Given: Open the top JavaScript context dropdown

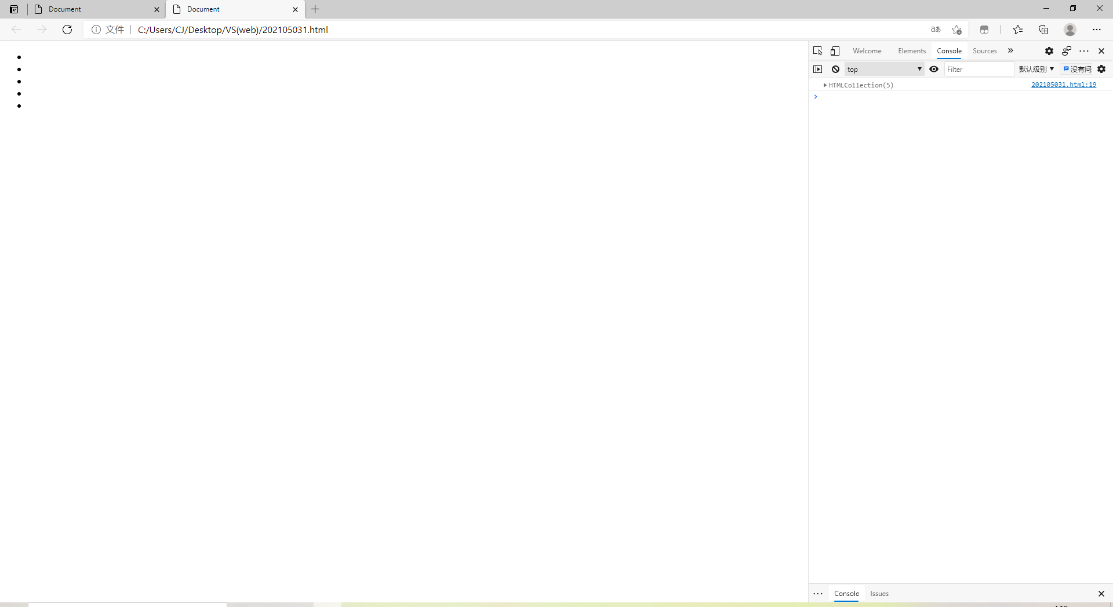Looking at the screenshot, I should pos(884,69).
